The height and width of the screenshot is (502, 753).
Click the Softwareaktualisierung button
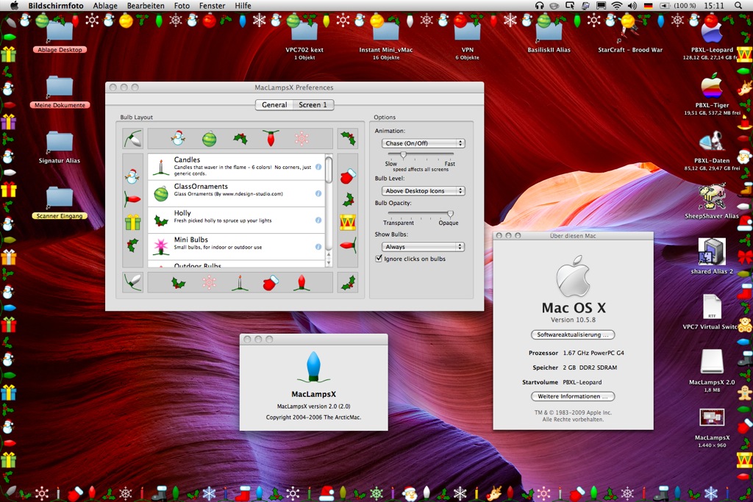click(x=573, y=335)
